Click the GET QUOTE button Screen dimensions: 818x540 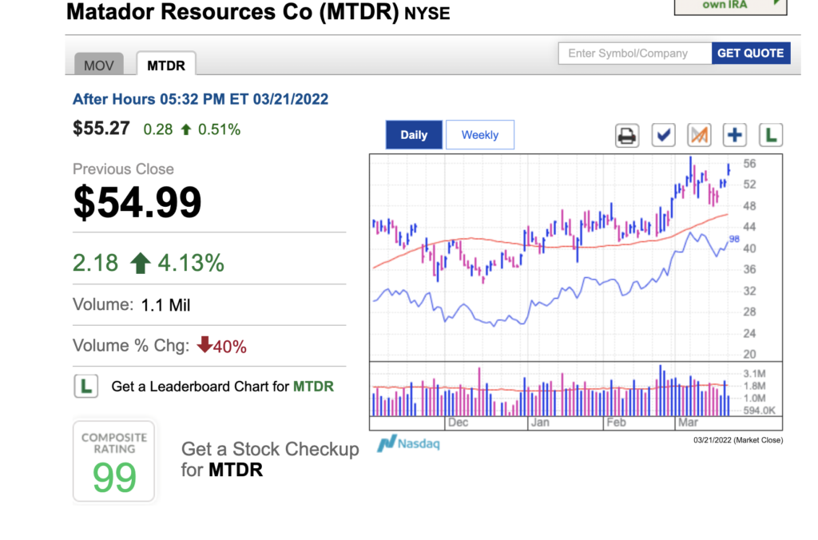751,54
